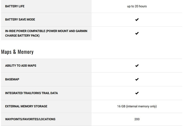Click the 'CHARGE BATTERY PACK' label line
190x126 pixels.
(22, 36)
